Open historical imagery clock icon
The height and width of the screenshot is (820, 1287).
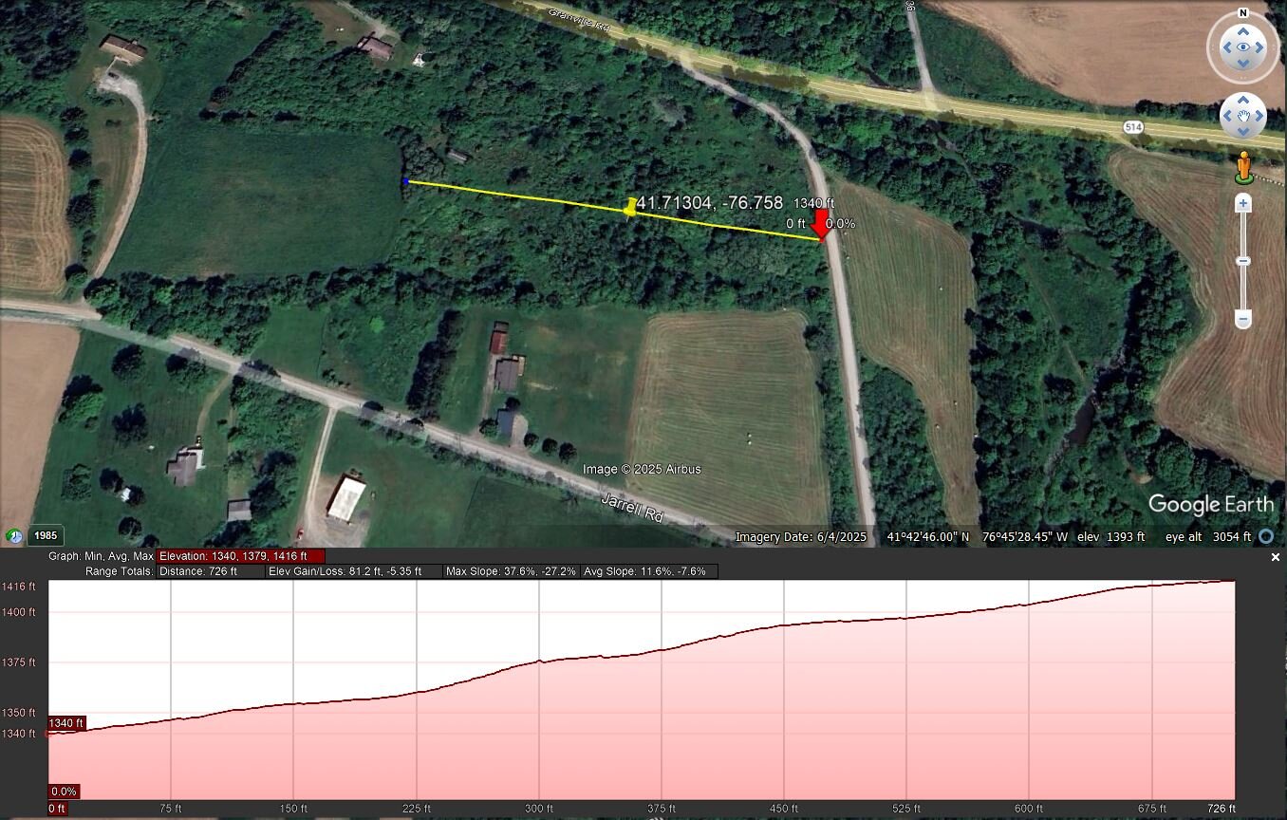point(14,536)
